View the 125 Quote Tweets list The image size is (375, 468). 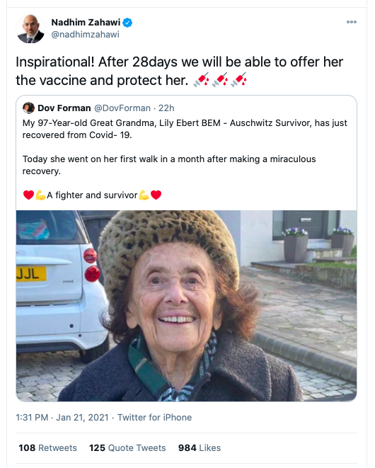click(127, 447)
